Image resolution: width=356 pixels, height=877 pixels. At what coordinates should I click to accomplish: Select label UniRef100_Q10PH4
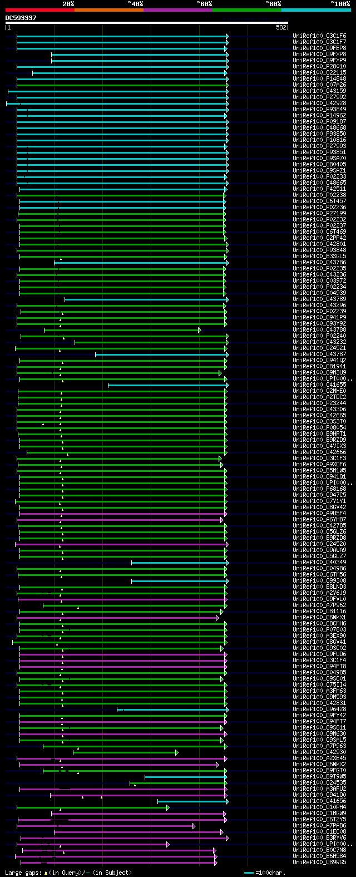point(319,807)
